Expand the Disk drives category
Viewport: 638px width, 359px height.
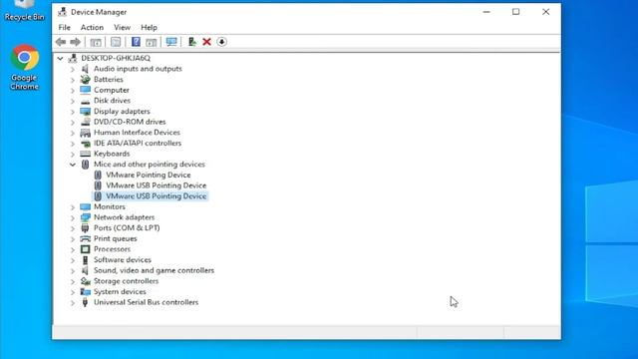pos(73,101)
